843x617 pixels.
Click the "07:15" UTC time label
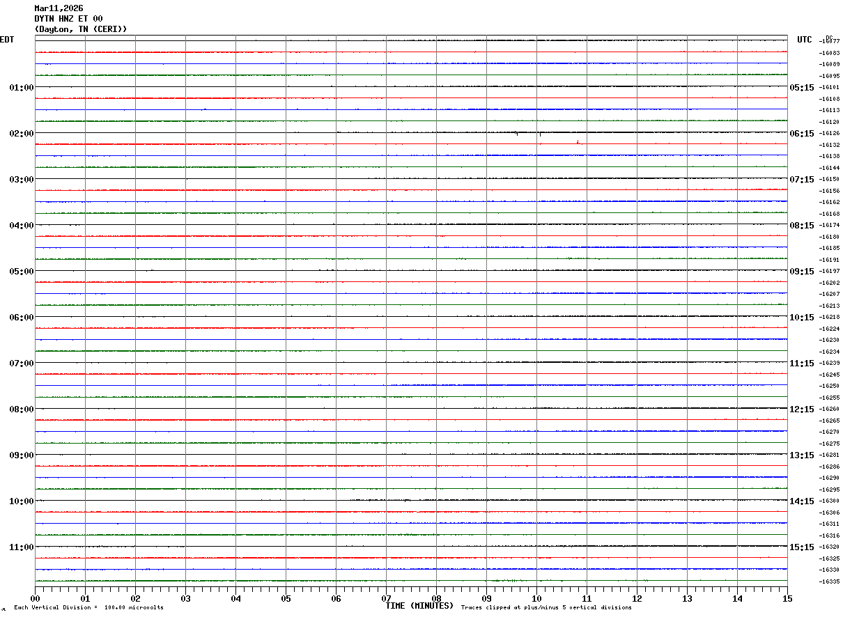pyautogui.click(x=801, y=180)
